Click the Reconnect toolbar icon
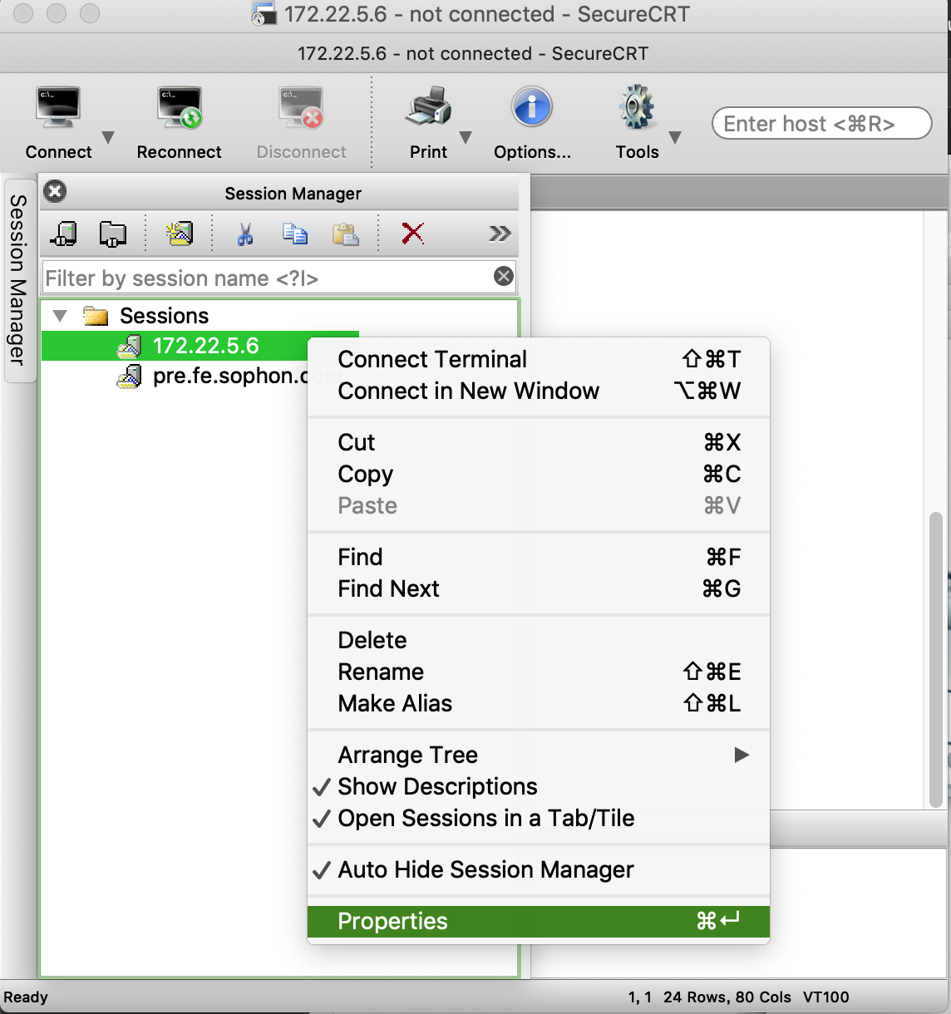The width and height of the screenshot is (951, 1014). [x=178, y=108]
